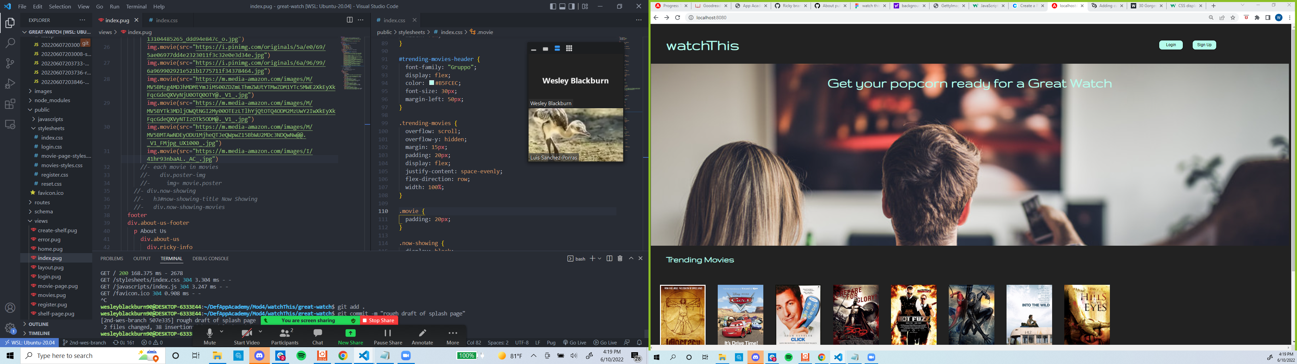The image size is (1297, 364).
Task: Click WSL: Ubuntu-20.04 remote indicator
Action: click(30, 342)
